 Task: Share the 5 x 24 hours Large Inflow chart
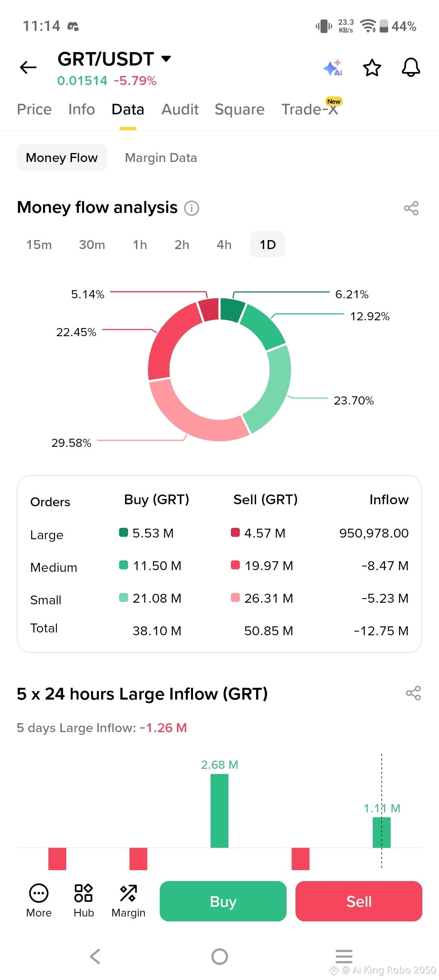tap(413, 693)
